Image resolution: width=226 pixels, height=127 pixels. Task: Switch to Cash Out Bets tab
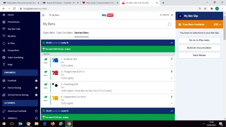coord(64,33)
